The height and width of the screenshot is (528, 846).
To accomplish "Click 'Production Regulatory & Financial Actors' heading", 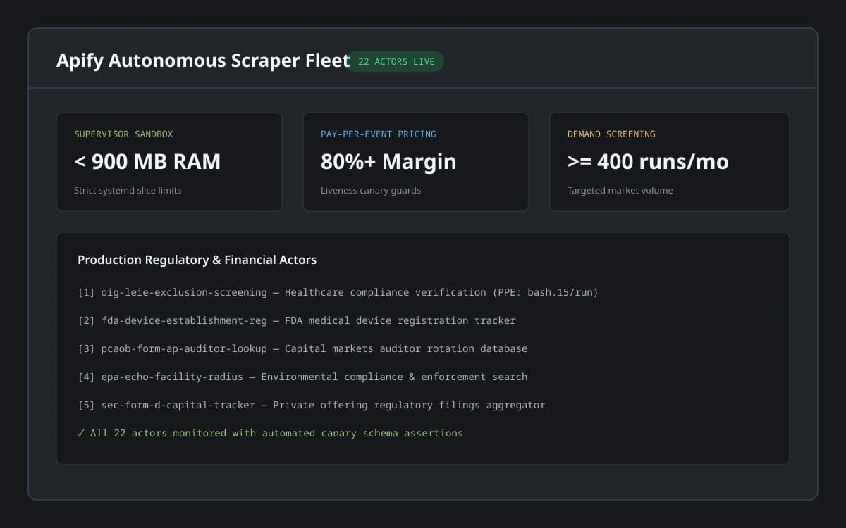I will tap(197, 260).
